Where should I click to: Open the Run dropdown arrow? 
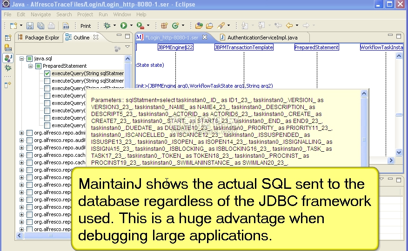pos(131,26)
